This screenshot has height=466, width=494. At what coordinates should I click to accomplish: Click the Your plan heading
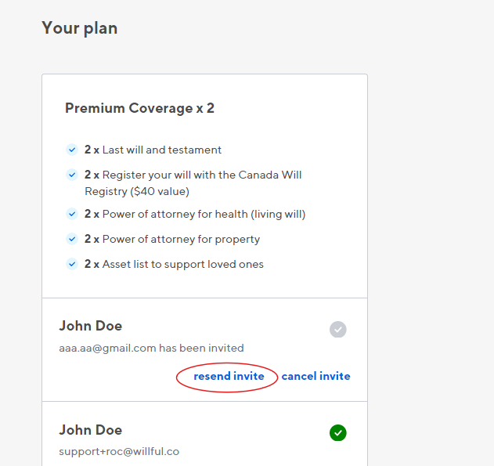pyautogui.click(x=80, y=28)
